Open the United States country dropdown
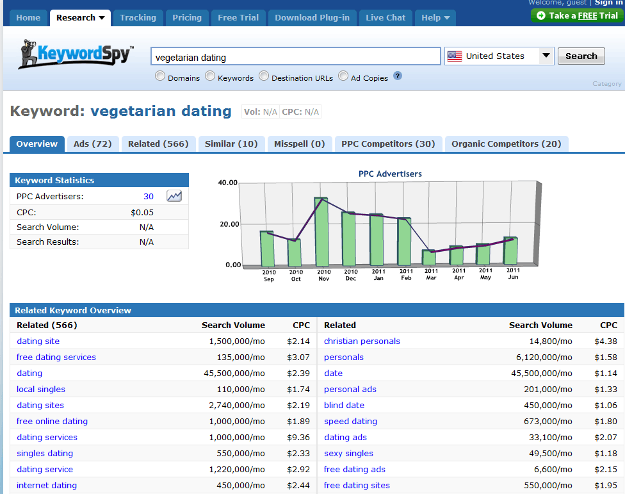This screenshot has height=494, width=625. click(x=546, y=56)
